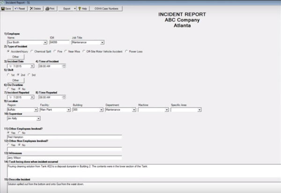
Task: Open the Region dropdown
Action: tap(36, 110)
